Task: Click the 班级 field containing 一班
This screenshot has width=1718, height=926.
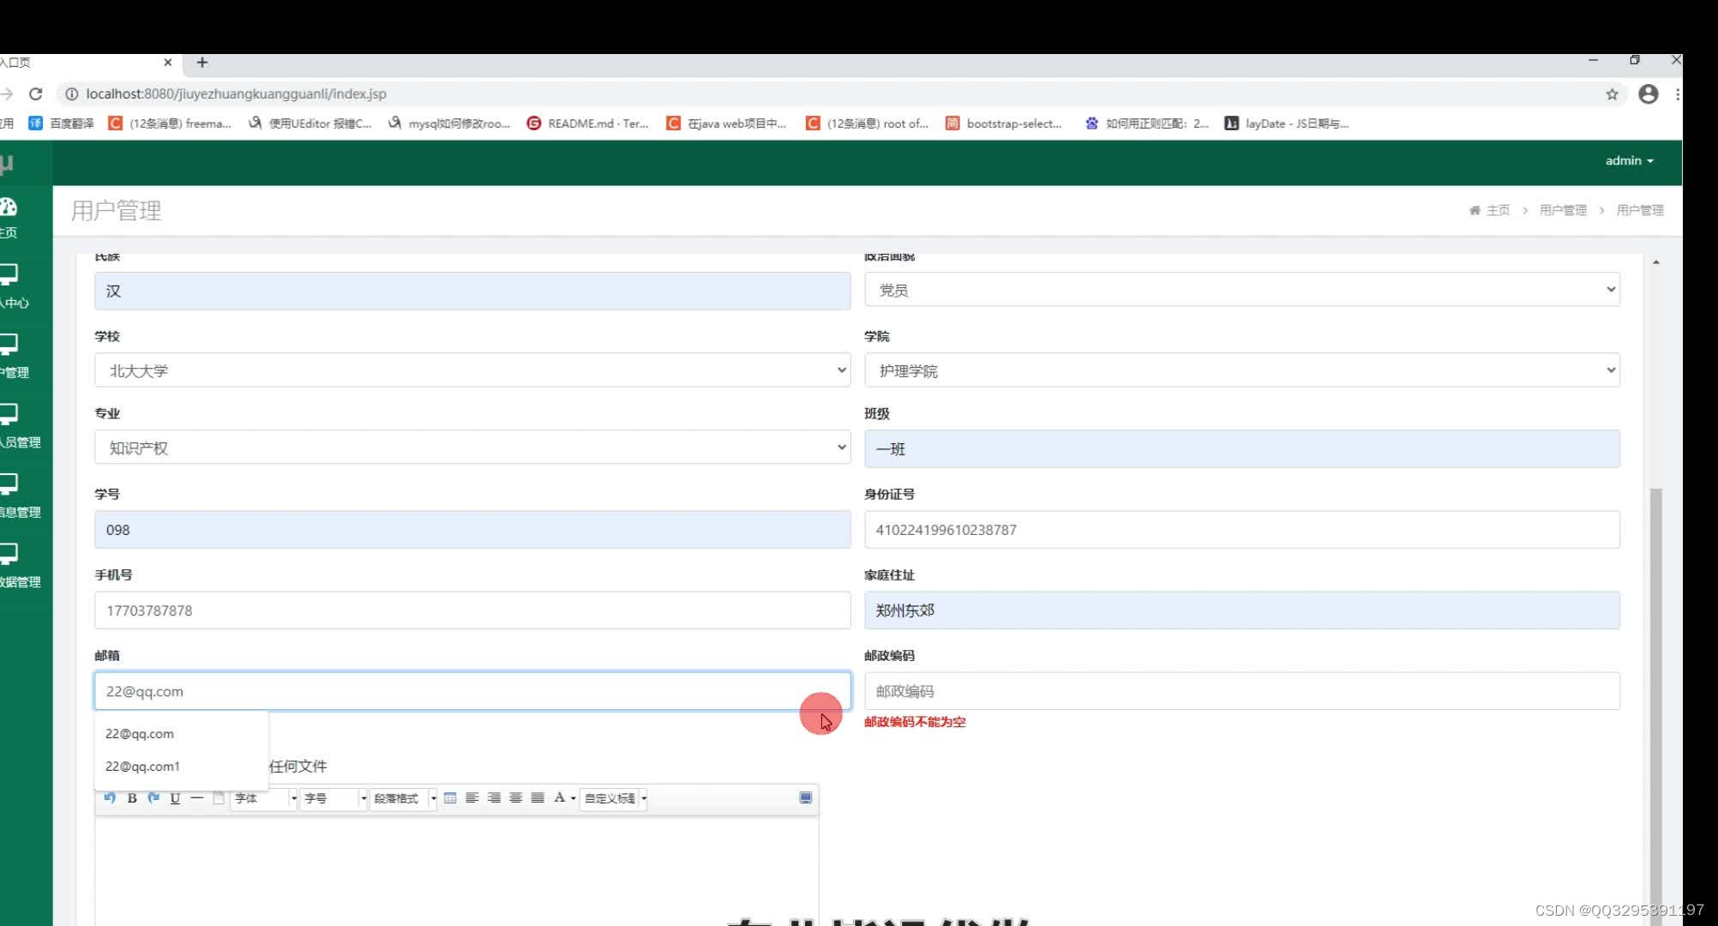Action: [1242, 448]
